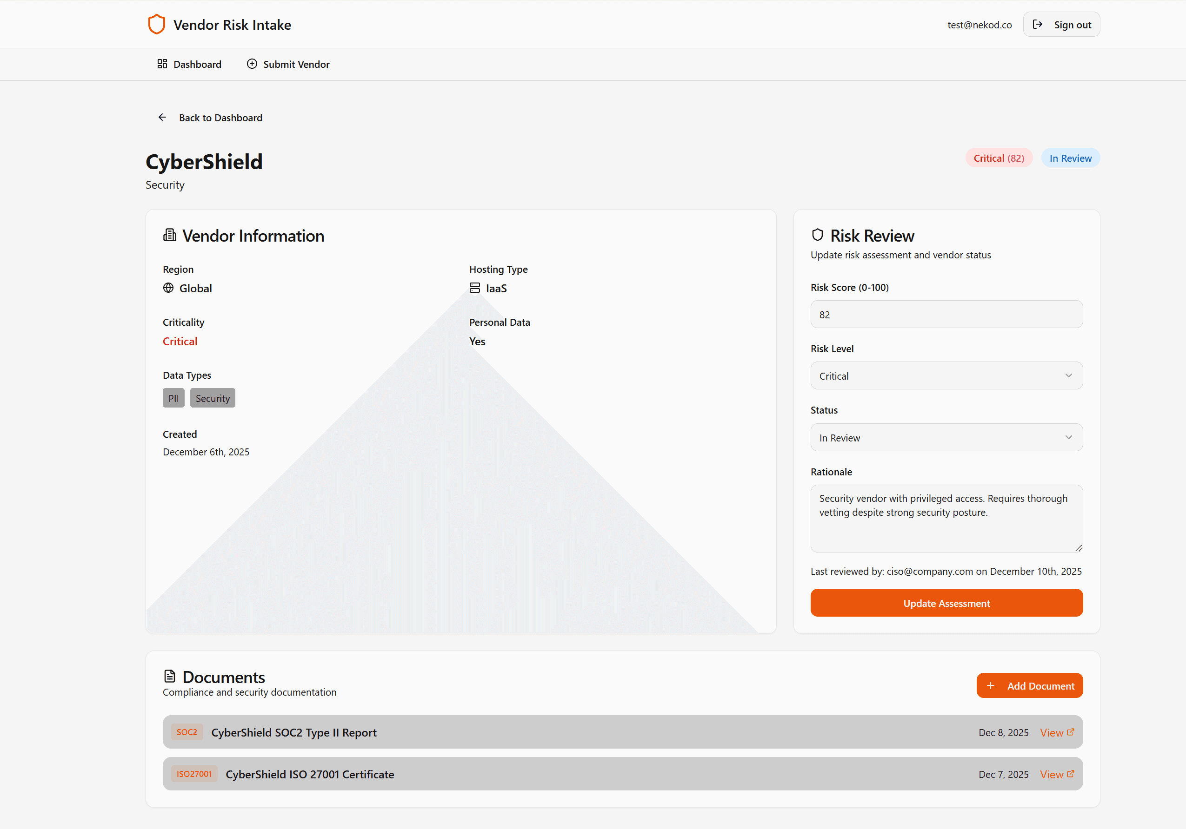Viewport: 1186px width, 829px height.
Task: Open the Status dropdown
Action: pyautogui.click(x=946, y=438)
